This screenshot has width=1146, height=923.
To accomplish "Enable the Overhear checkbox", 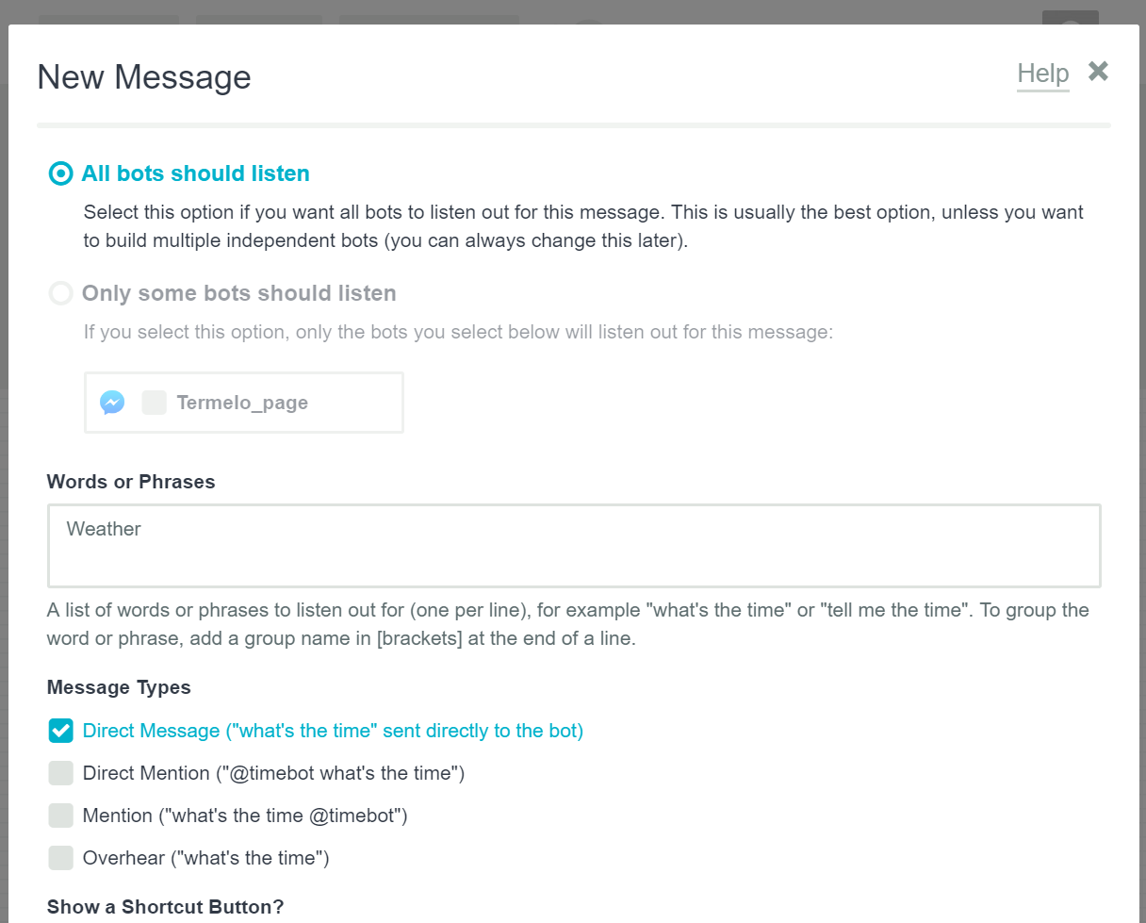I will coord(61,858).
